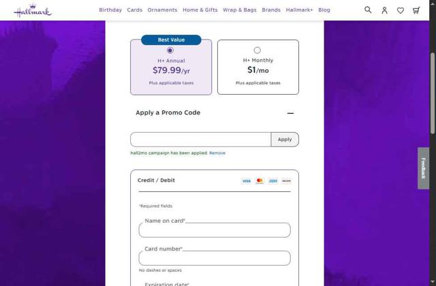
Task: Open the search magnifier icon
Action: tap(368, 10)
